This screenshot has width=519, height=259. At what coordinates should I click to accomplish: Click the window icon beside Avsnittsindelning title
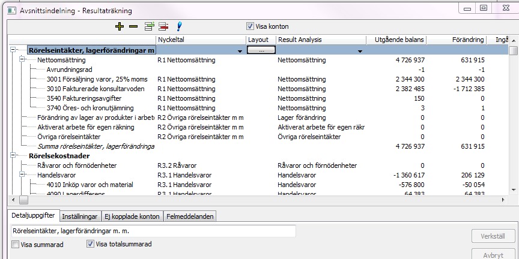point(11,11)
